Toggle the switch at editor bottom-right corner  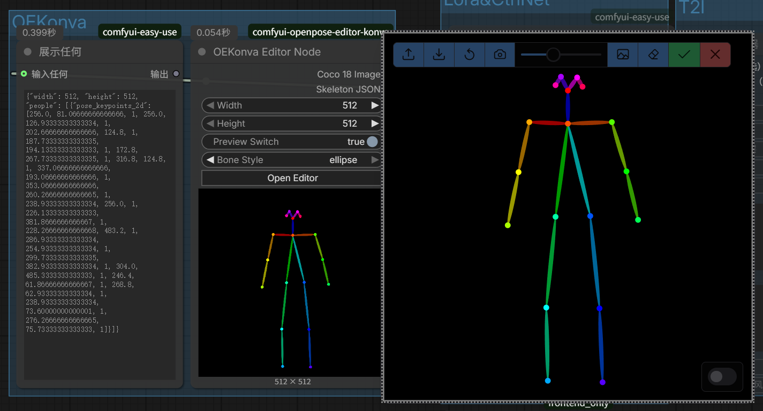pos(722,377)
